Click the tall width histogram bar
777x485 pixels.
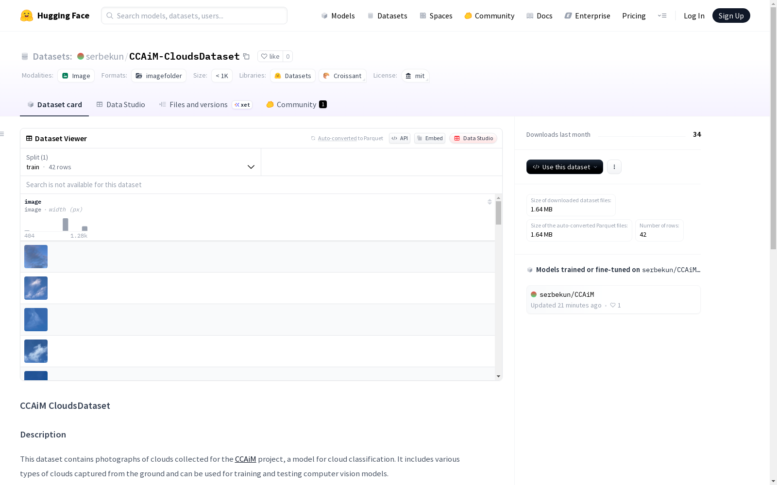click(x=66, y=225)
